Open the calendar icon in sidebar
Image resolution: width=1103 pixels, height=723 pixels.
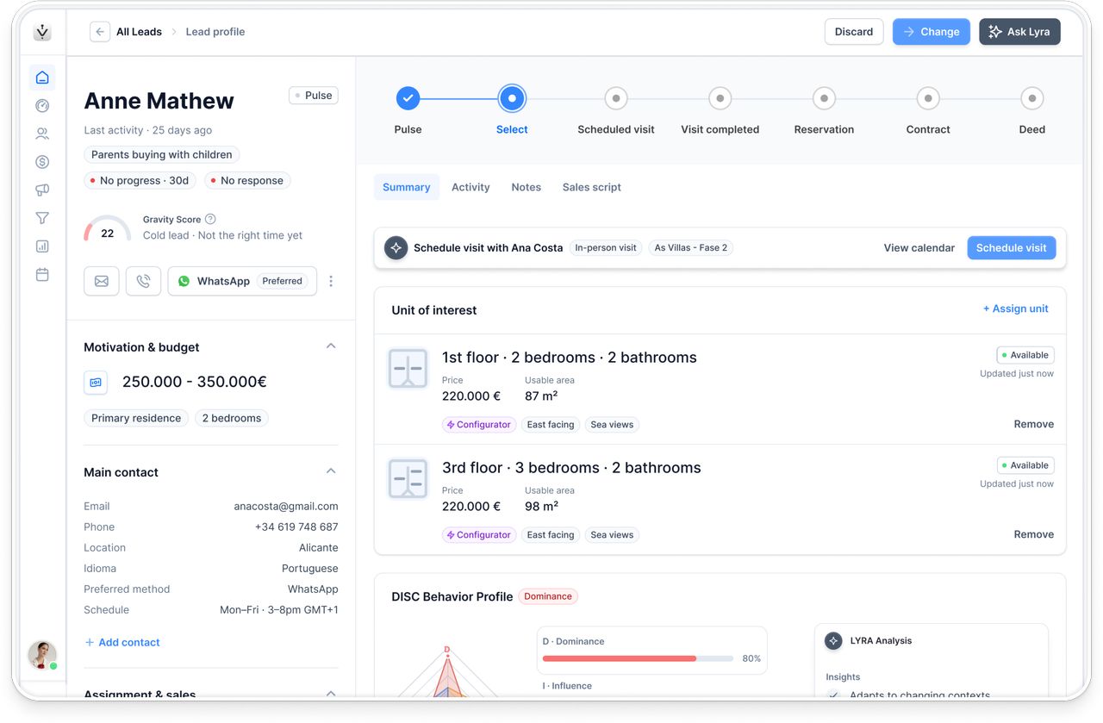pyautogui.click(x=42, y=275)
